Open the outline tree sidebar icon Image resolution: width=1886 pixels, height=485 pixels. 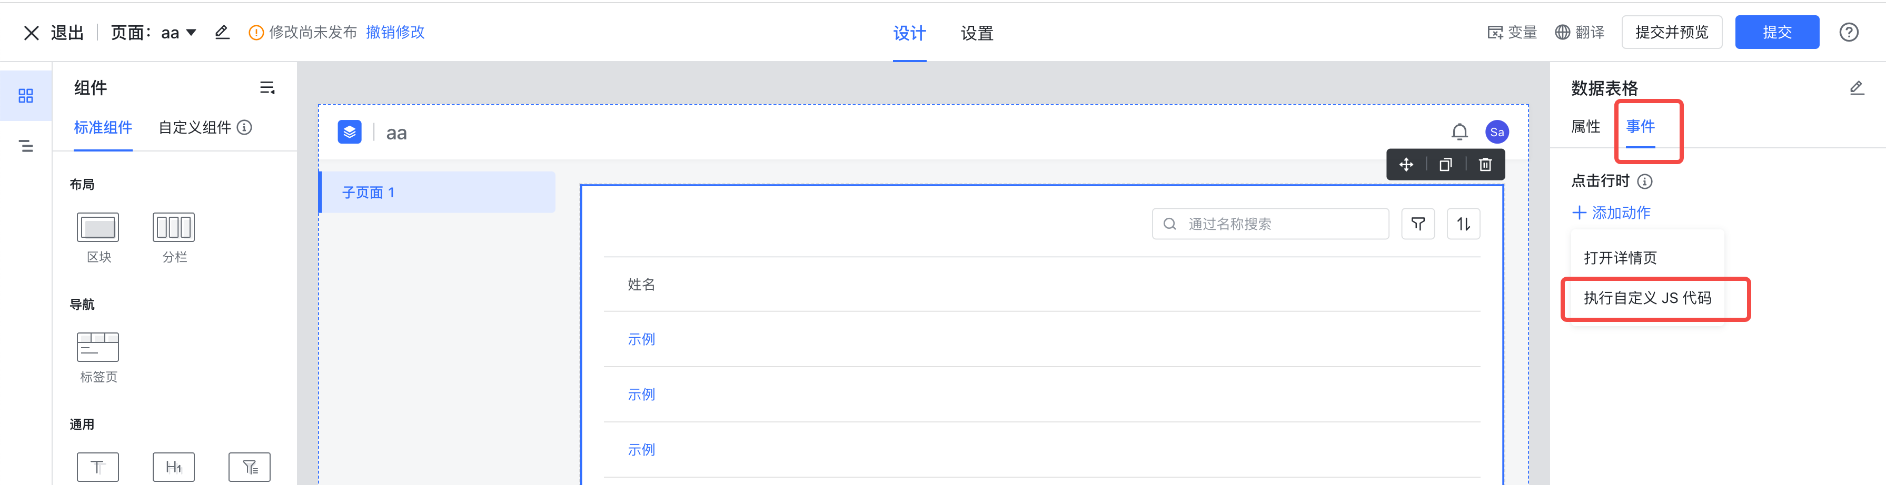click(26, 146)
